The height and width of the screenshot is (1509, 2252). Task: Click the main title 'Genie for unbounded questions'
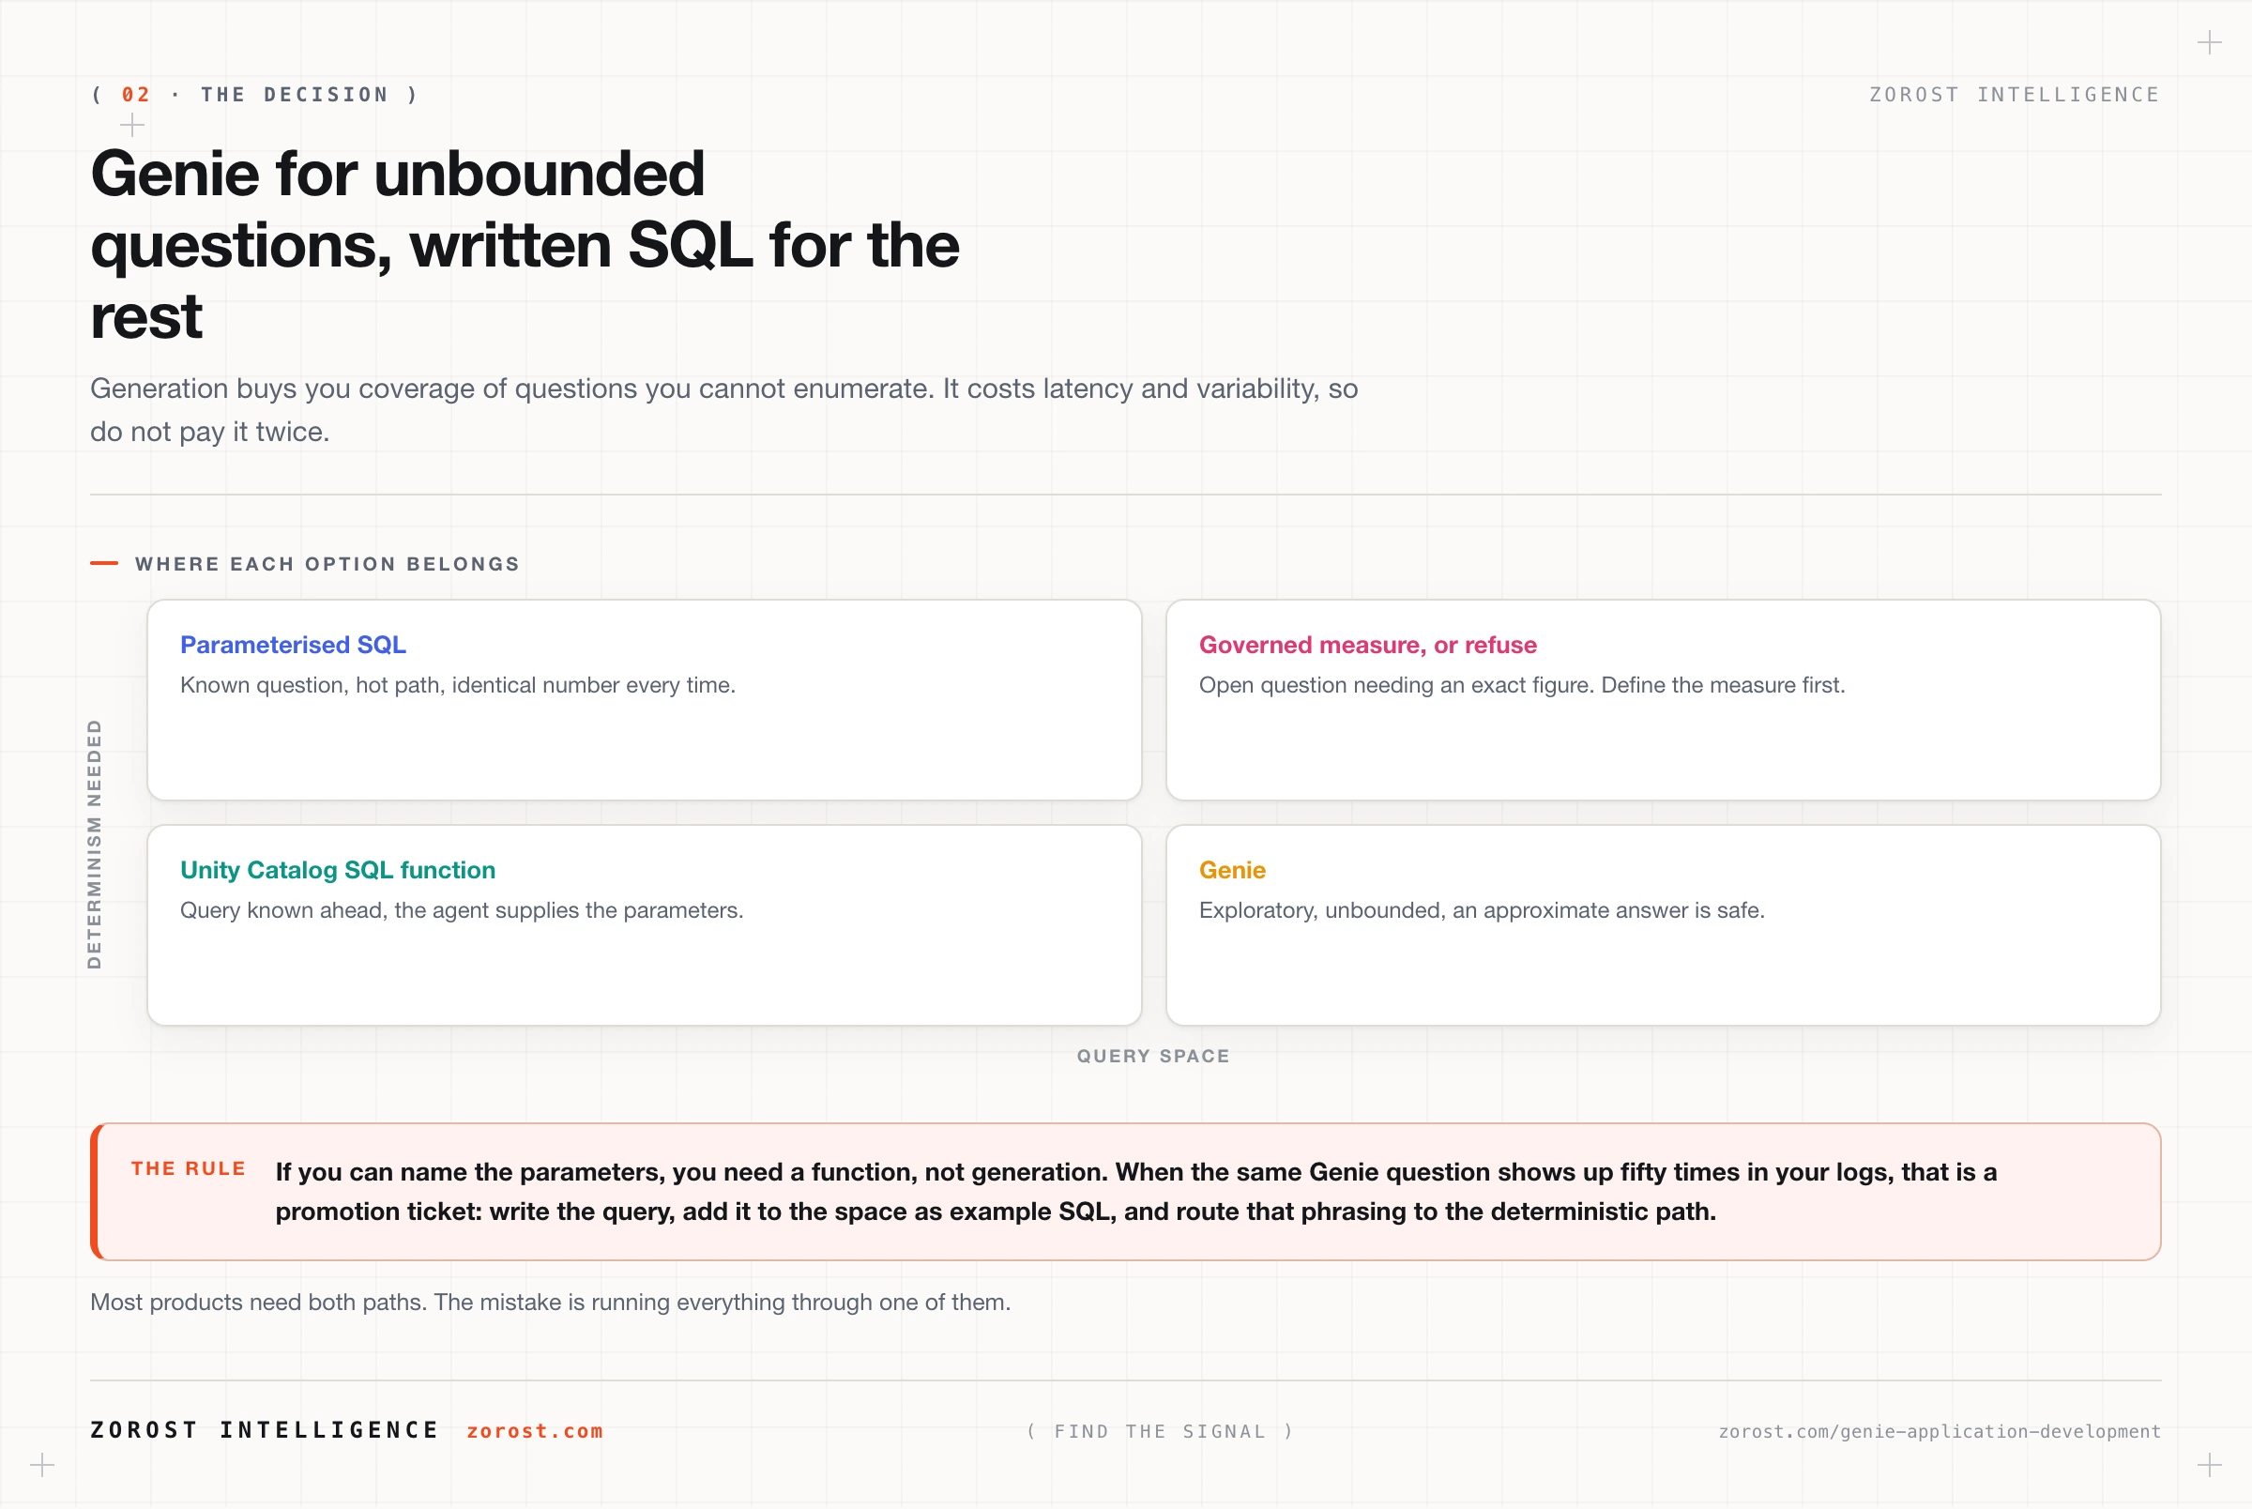(525, 244)
